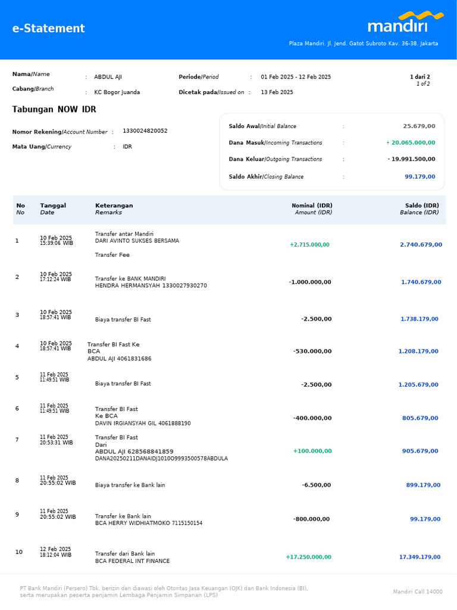Select row 7 amount +100.000,00
The height and width of the screenshot is (610, 457).
312,452
